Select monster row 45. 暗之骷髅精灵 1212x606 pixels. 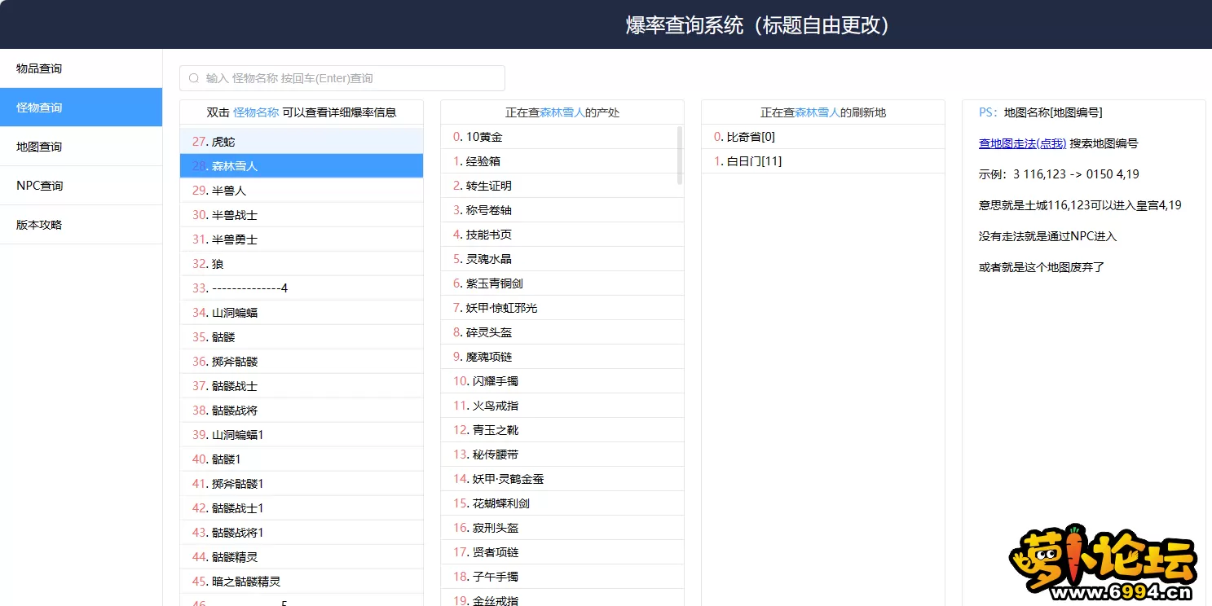point(302,582)
